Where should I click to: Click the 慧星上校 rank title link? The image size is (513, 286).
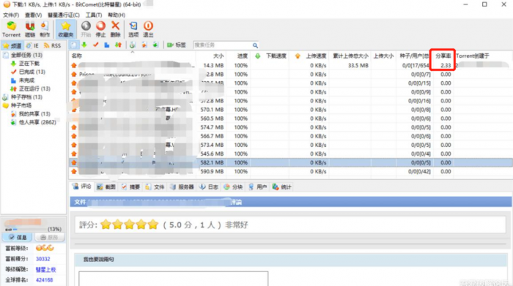pos(45,269)
